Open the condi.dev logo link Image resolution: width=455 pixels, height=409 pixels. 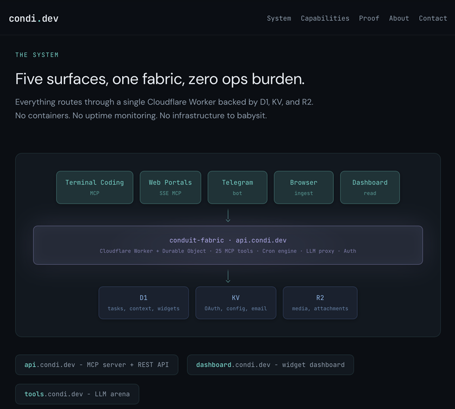tap(34, 18)
